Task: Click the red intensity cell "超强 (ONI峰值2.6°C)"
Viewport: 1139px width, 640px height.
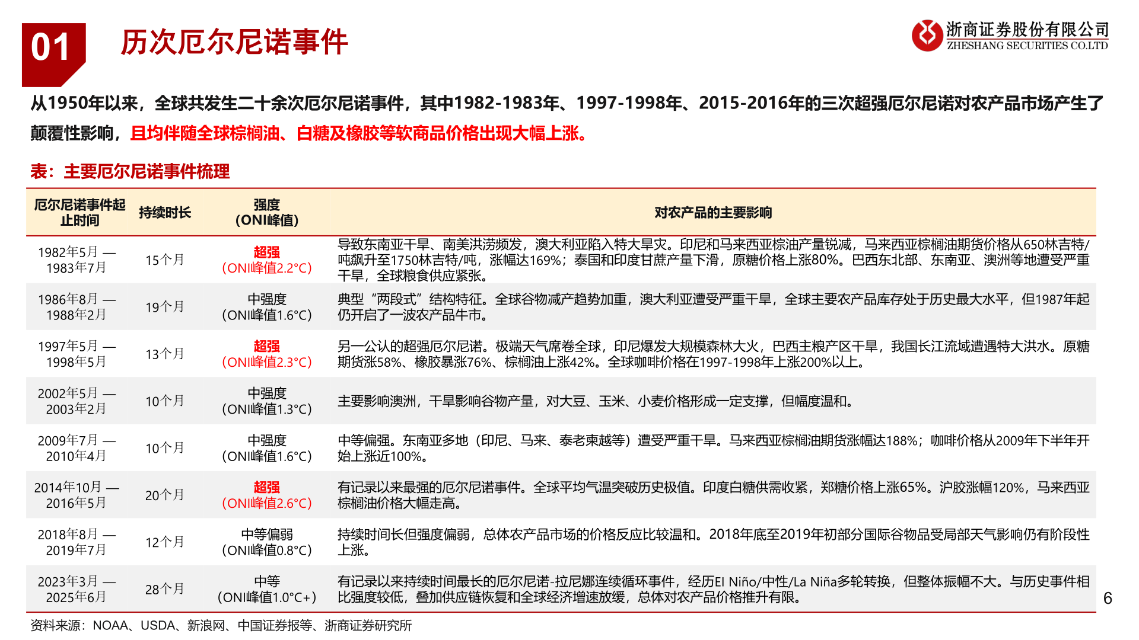Action: click(x=267, y=495)
